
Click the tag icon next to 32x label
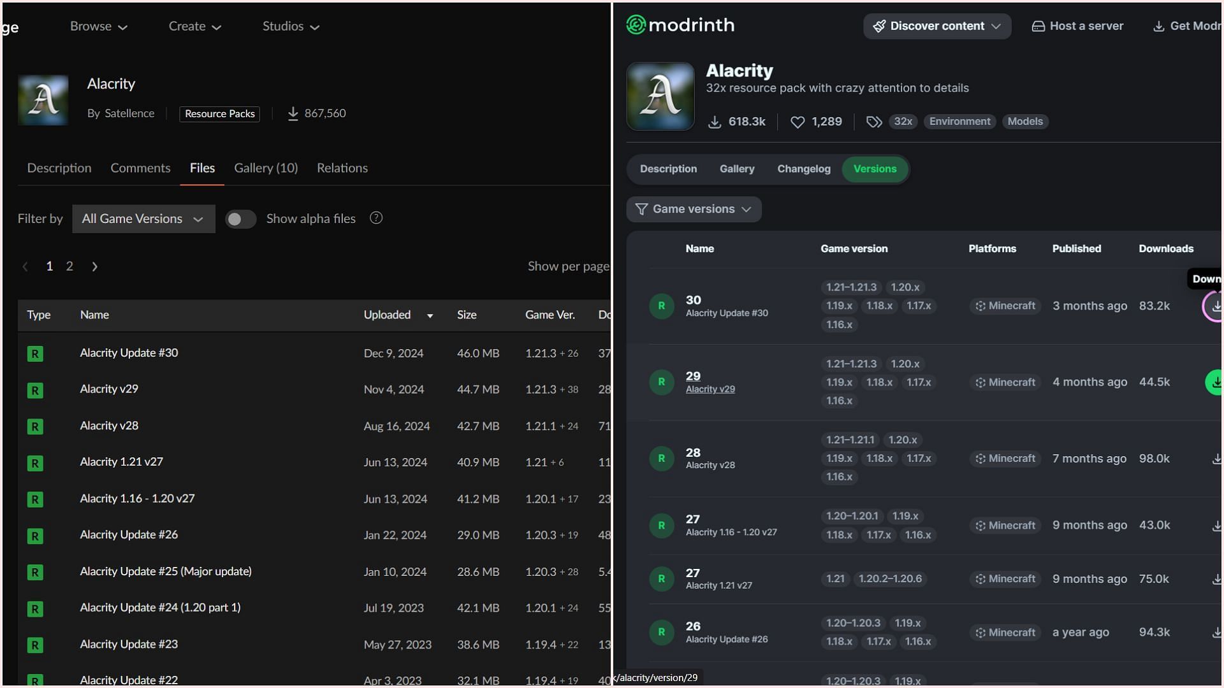click(873, 121)
